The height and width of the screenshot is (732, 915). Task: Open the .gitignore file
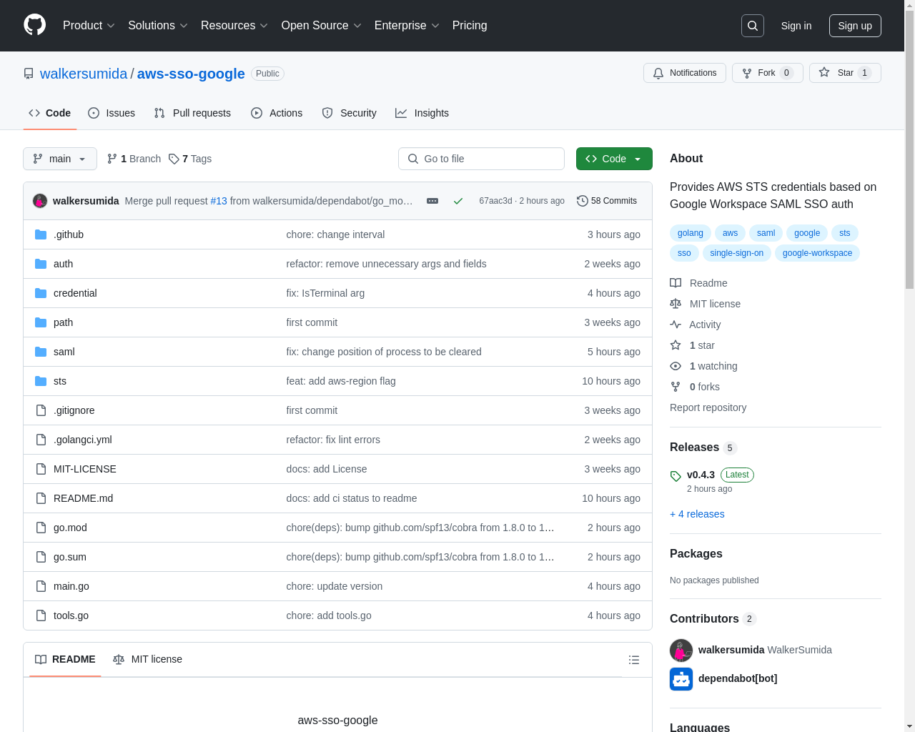click(74, 410)
